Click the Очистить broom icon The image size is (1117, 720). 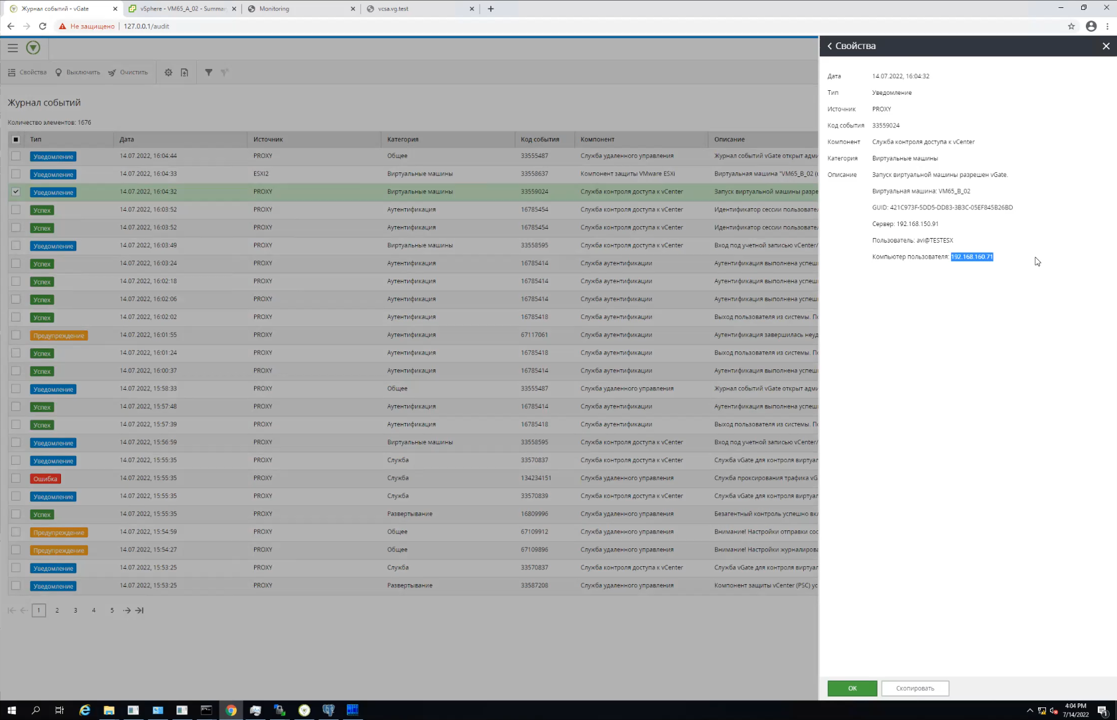tap(112, 72)
